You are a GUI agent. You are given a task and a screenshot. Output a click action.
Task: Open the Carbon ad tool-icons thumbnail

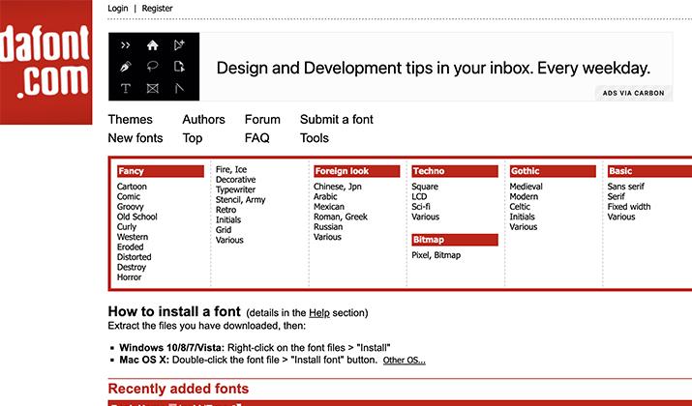point(154,67)
